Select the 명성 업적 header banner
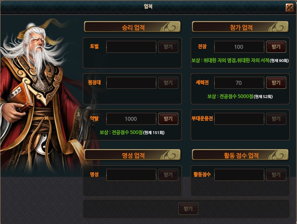Viewport: 297px width, 224px height. click(x=132, y=155)
